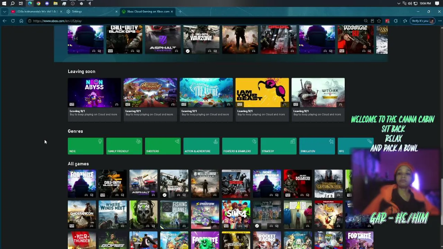Open Windows taskbar search
Viewport: 443px width, 249px height.
click(12, 3)
